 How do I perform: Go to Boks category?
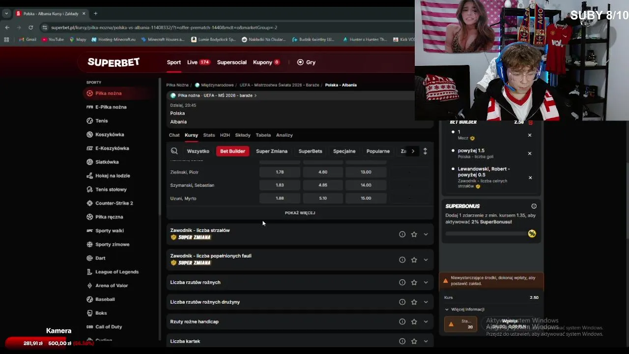point(96,313)
